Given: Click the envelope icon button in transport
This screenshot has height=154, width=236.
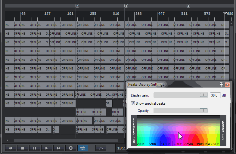Looking at the screenshot, I should 101,148.
